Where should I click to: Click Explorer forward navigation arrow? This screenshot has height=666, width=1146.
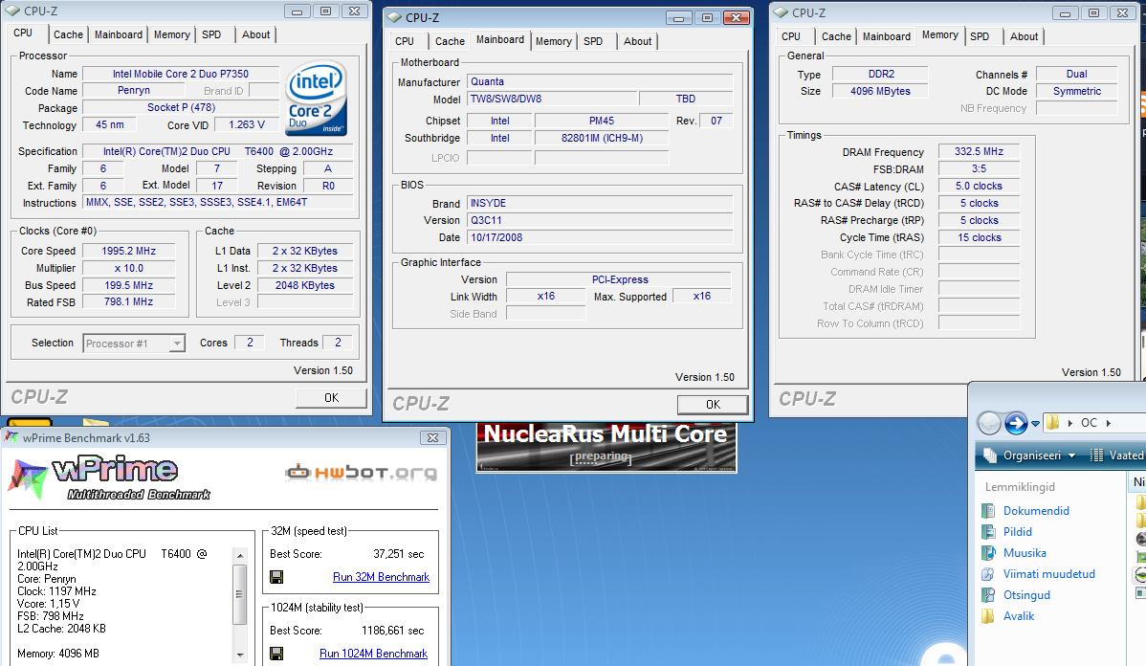click(1016, 423)
